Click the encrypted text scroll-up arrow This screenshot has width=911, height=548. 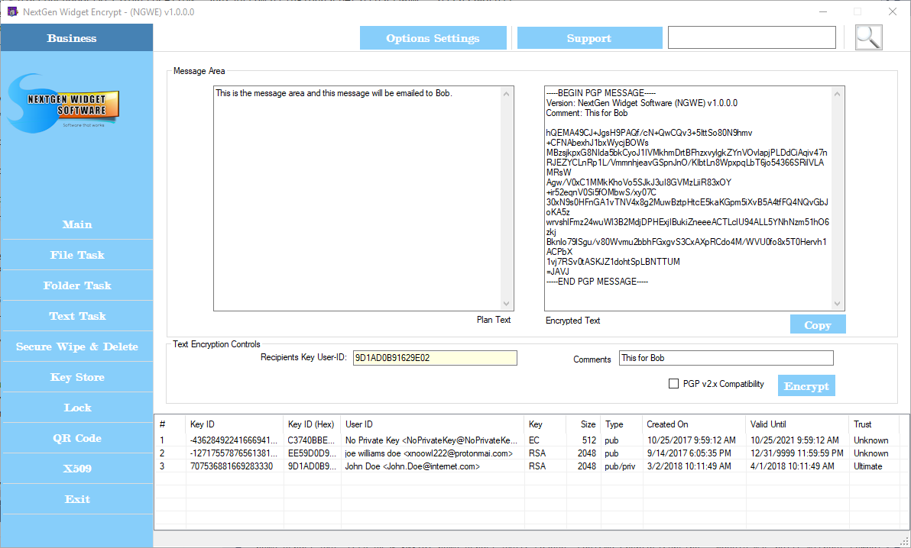(837, 93)
